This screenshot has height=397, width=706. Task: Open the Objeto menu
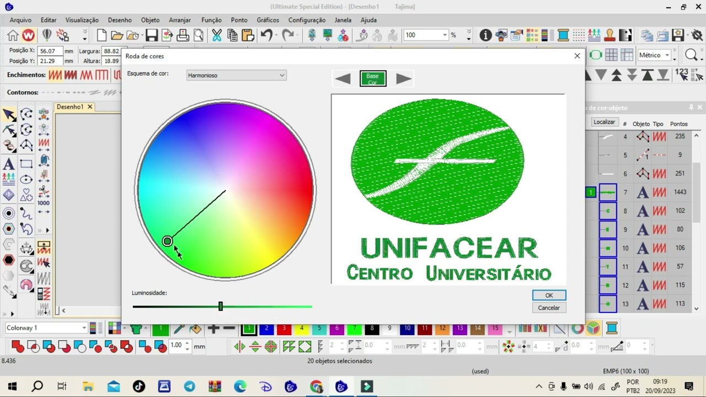tap(150, 20)
